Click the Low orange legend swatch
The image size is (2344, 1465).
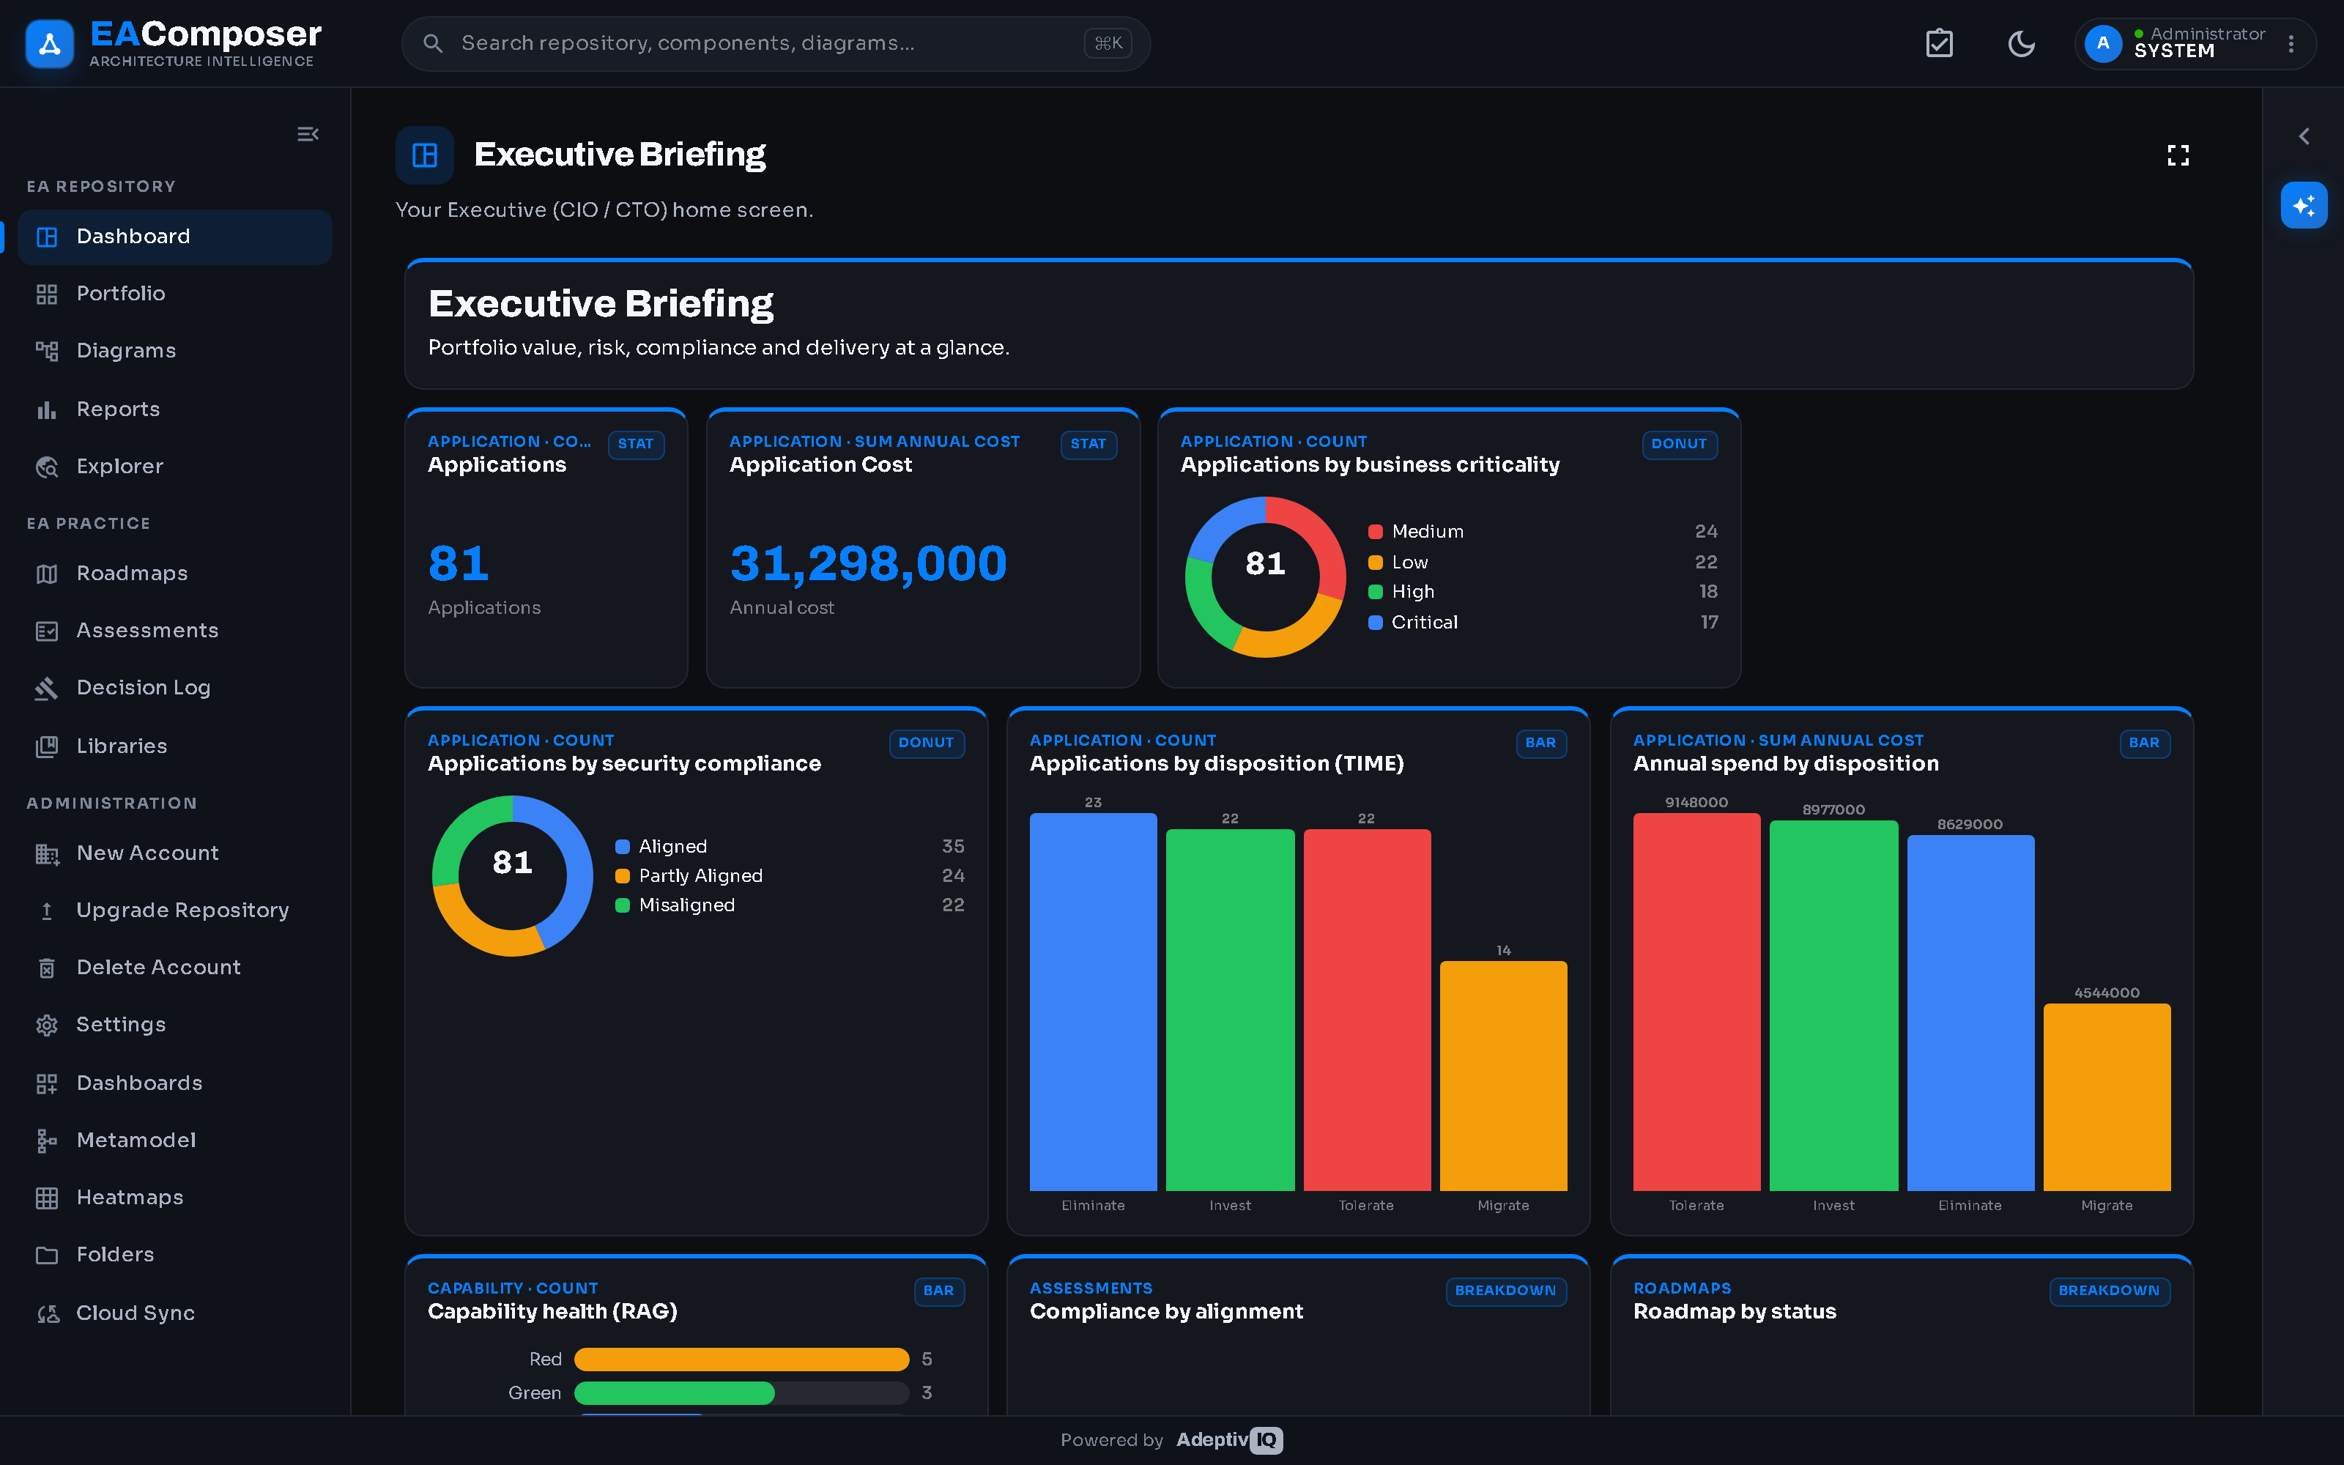[1374, 563]
